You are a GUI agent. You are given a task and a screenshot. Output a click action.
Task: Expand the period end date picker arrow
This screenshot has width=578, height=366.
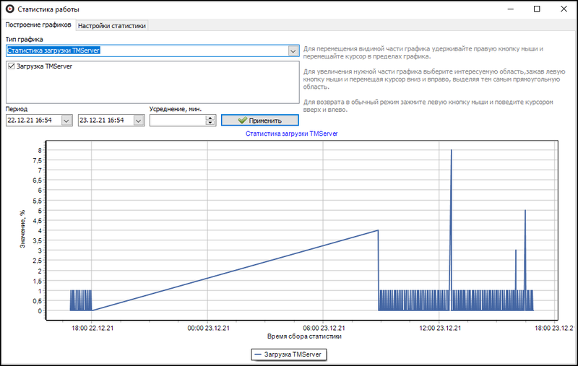point(138,121)
